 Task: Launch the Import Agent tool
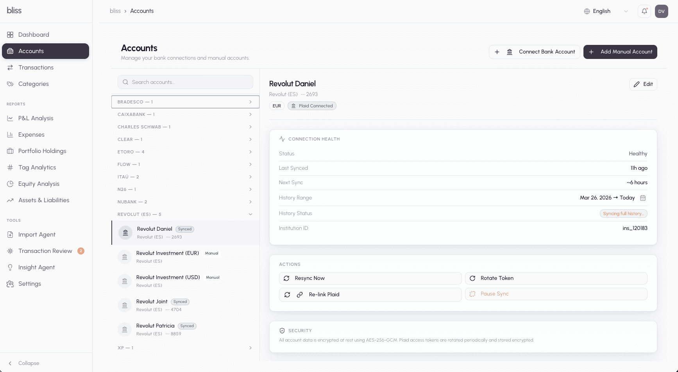[37, 234]
